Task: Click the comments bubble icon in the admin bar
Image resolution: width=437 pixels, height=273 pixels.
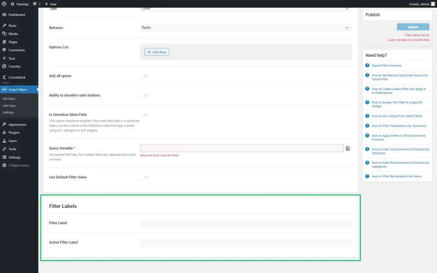Action: tap(34, 4)
